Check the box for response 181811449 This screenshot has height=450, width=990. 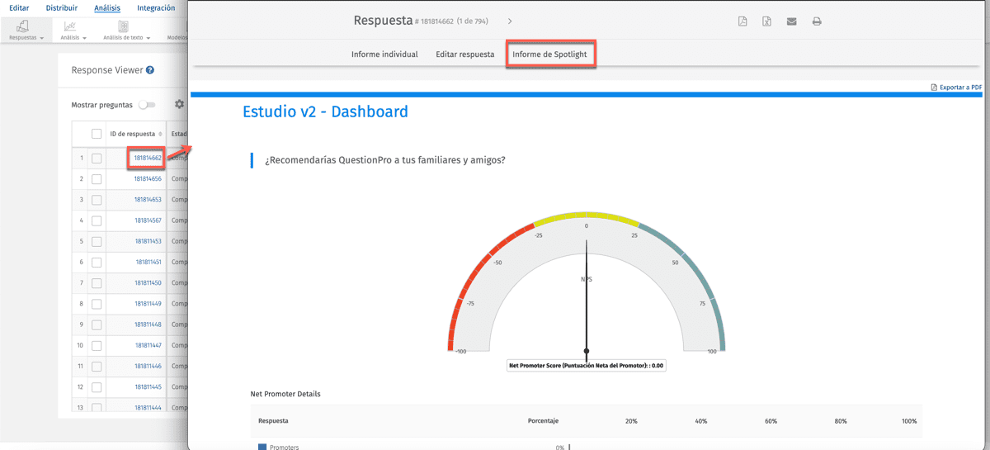point(97,304)
